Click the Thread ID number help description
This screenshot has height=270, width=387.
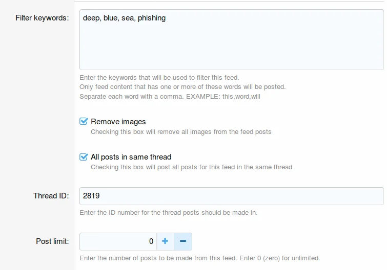(168, 213)
